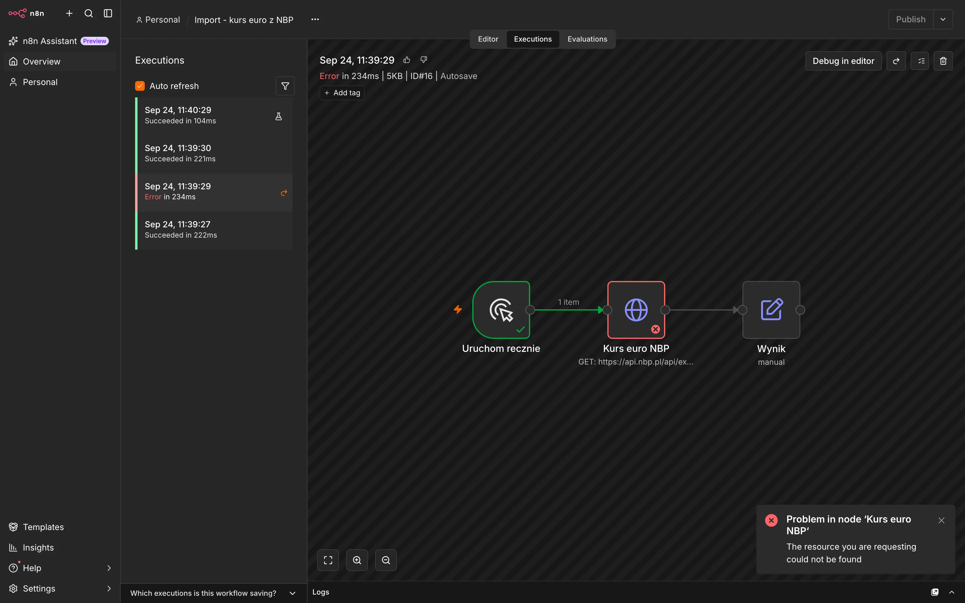The height and width of the screenshot is (603, 965).
Task: Zoom in on the canvas
Action: tap(357, 560)
